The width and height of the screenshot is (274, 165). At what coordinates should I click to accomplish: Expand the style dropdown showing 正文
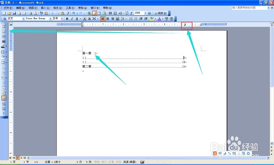[23, 19]
